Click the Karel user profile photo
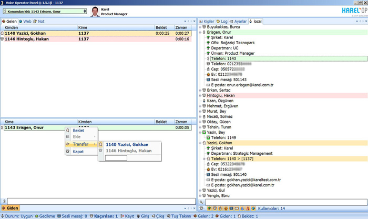This screenshot has width=368, height=219. click(94, 11)
